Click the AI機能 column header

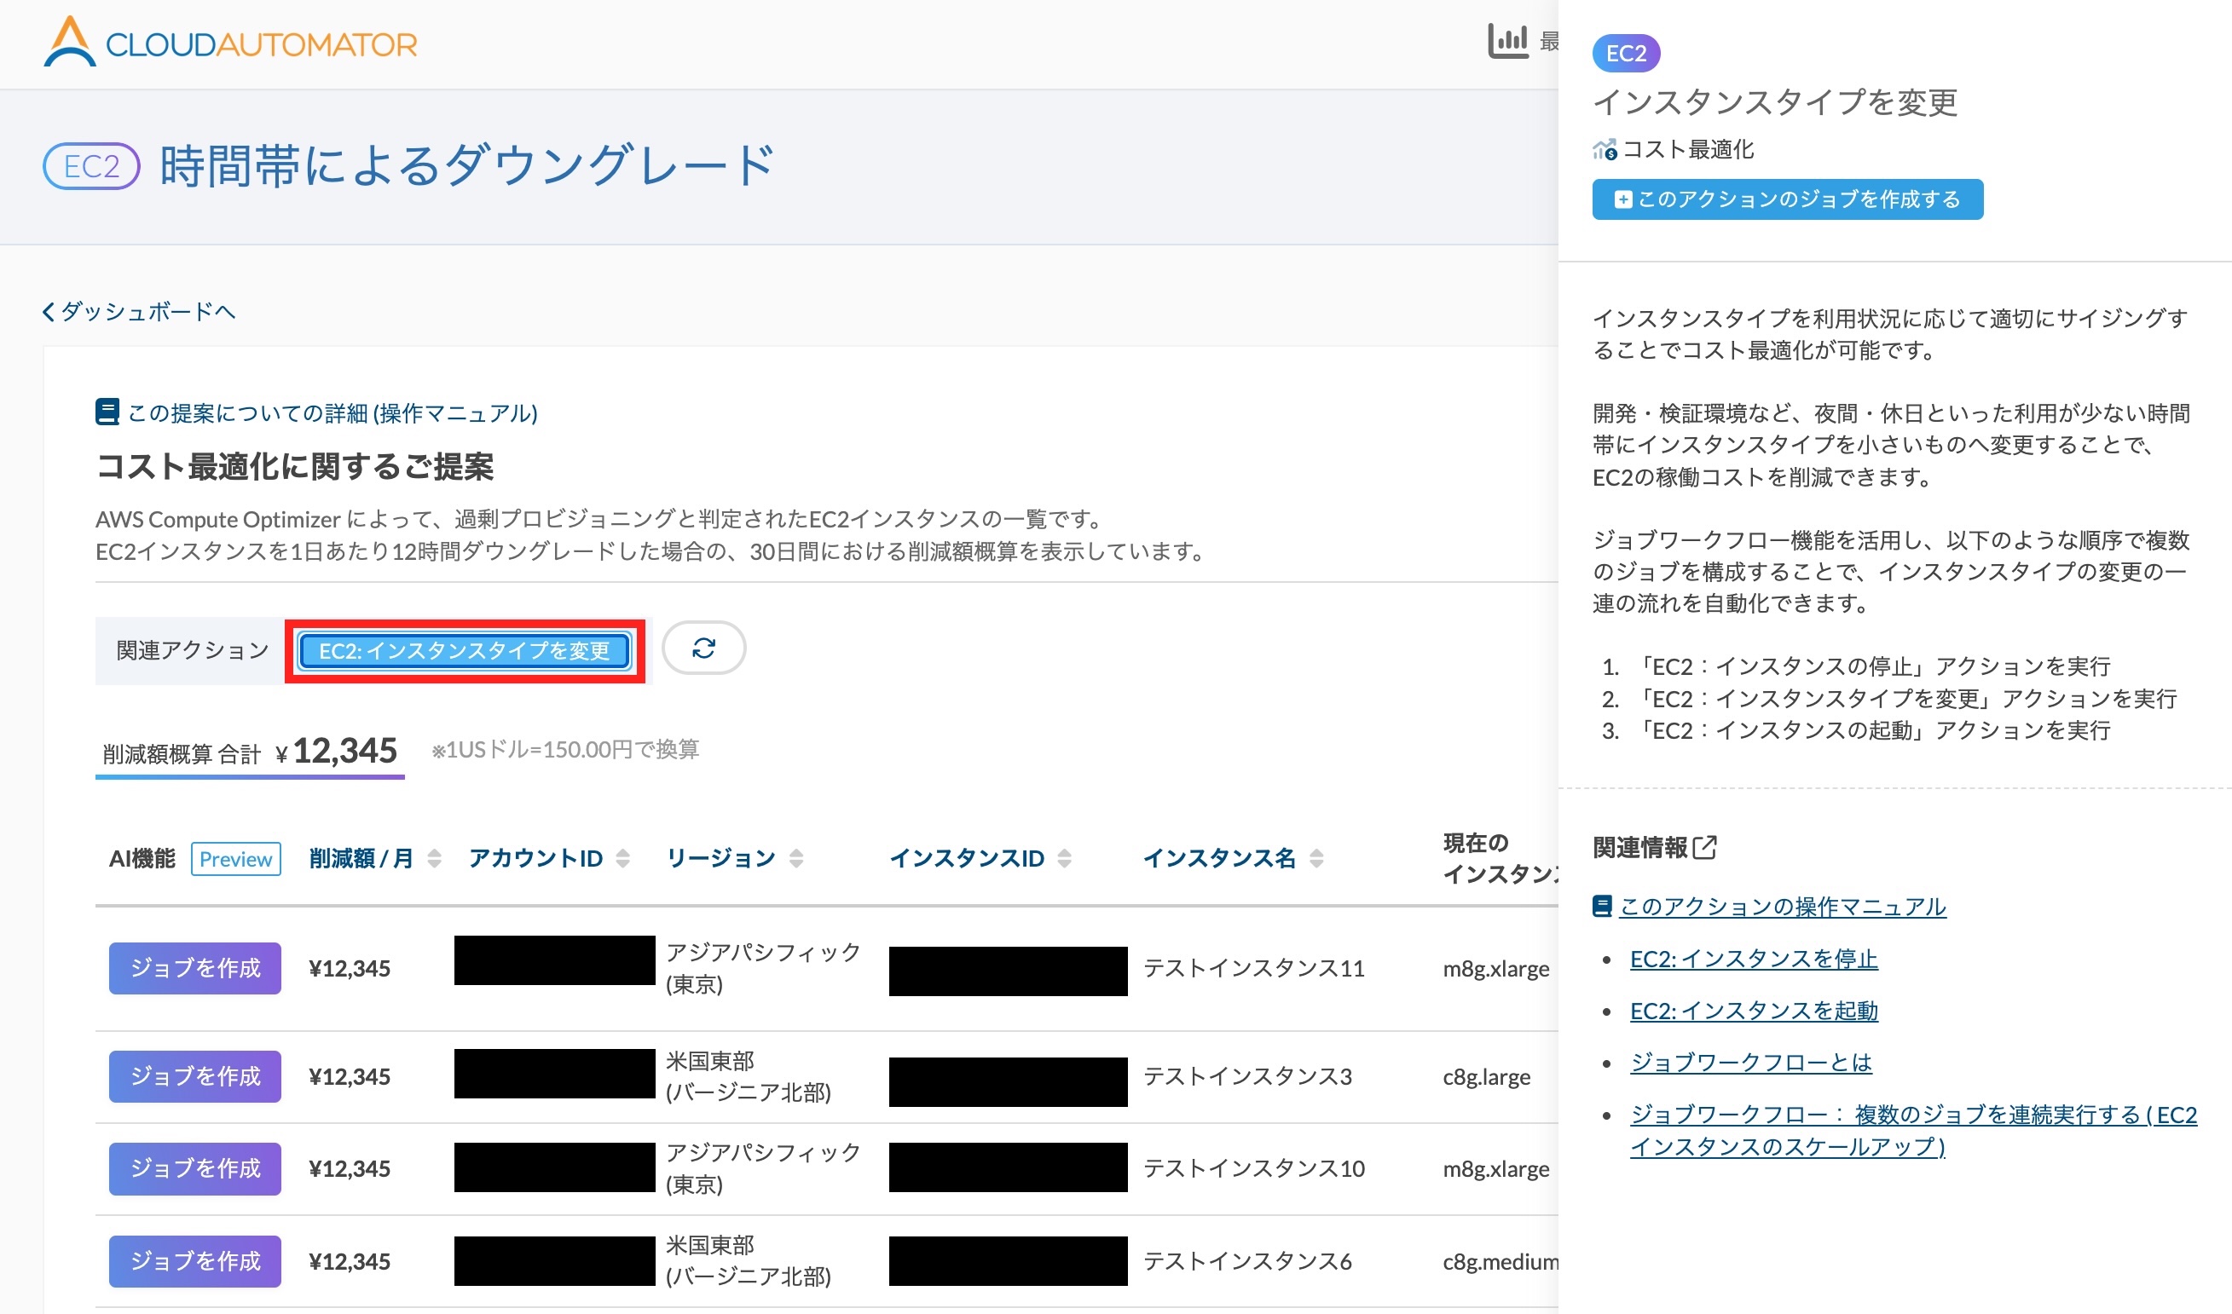tap(142, 858)
